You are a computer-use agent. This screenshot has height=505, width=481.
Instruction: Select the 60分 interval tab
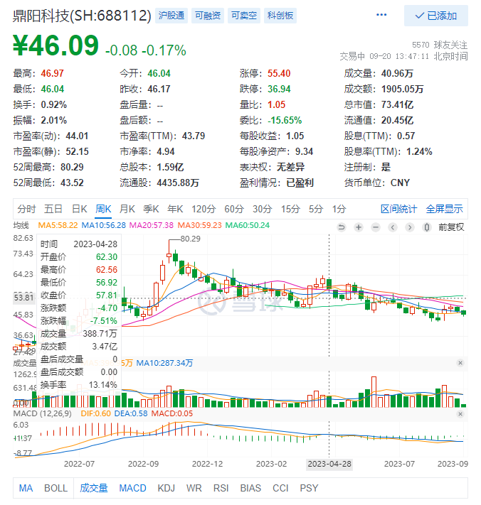click(x=234, y=209)
